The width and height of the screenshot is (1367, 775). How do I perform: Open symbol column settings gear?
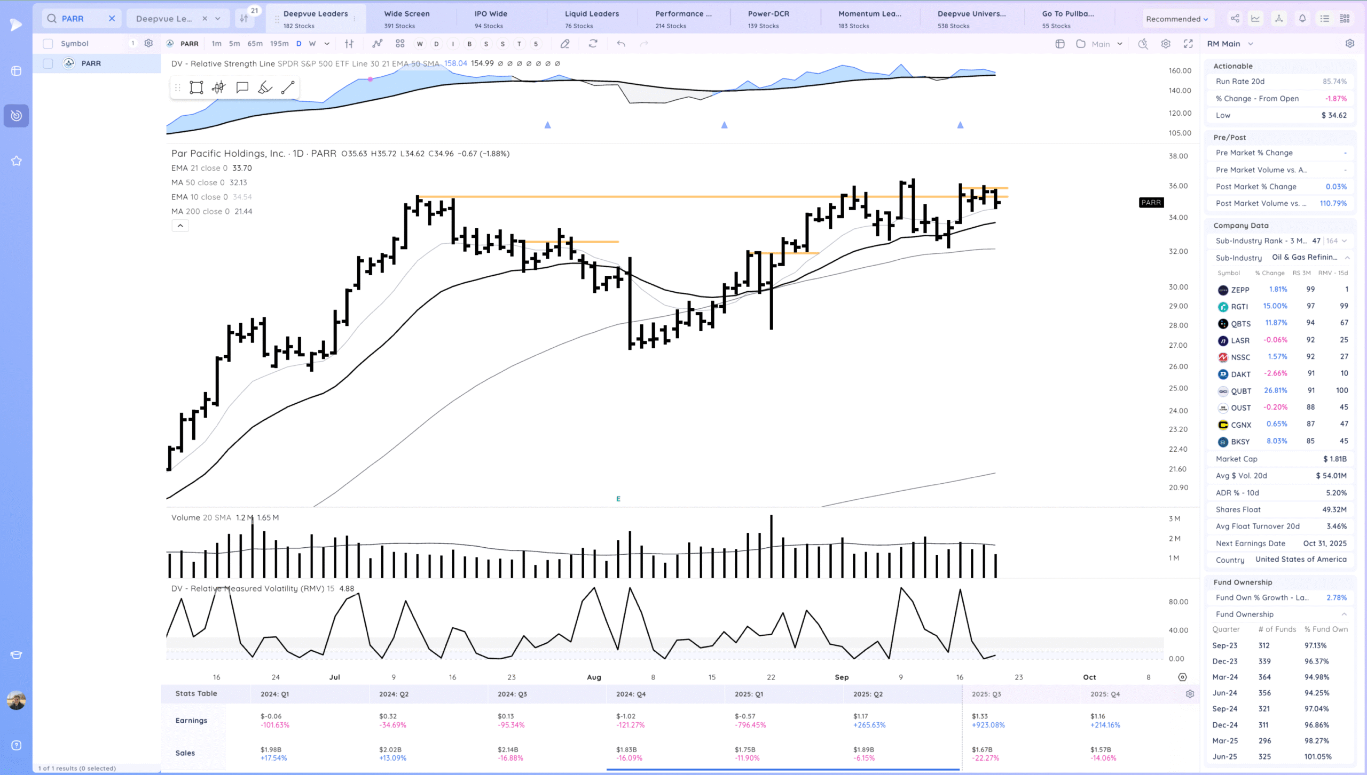pos(148,43)
